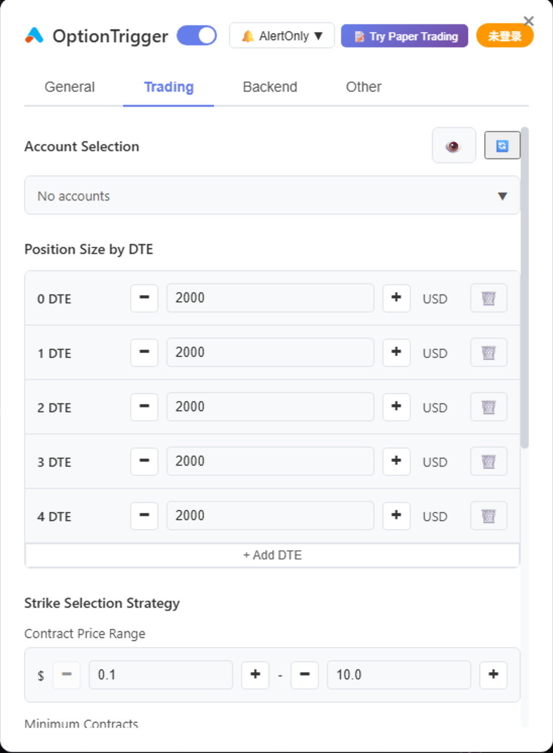Click the Position Size by DTE heading
Viewport: 553px width, 753px height.
tap(89, 249)
